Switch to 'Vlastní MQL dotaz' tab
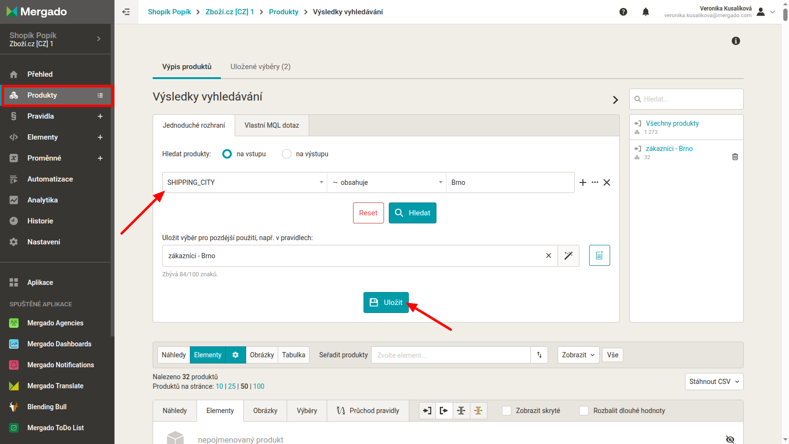789x444 pixels. tap(272, 125)
